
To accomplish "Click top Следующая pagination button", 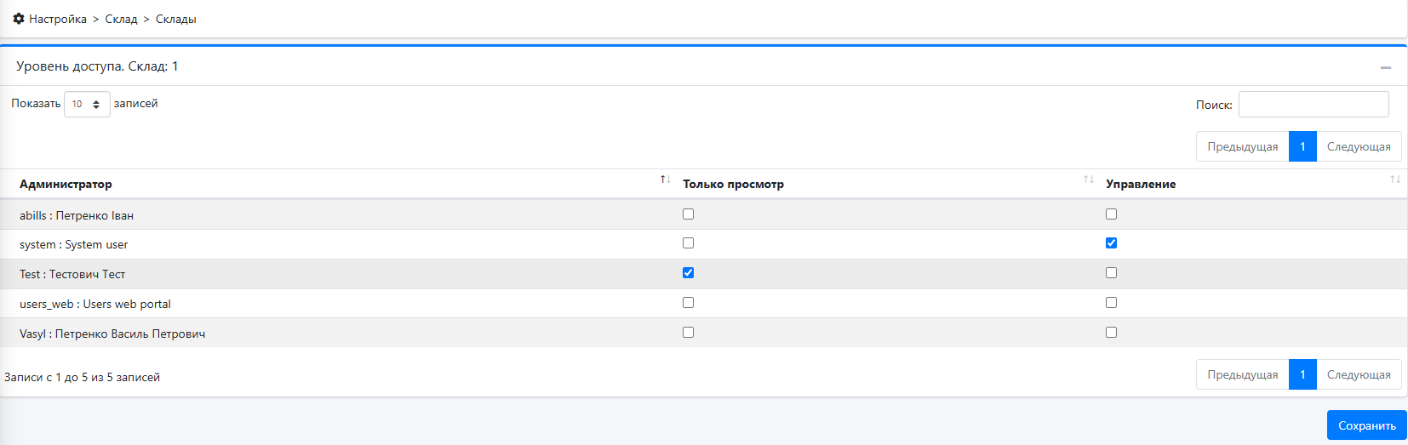I will point(1359,146).
